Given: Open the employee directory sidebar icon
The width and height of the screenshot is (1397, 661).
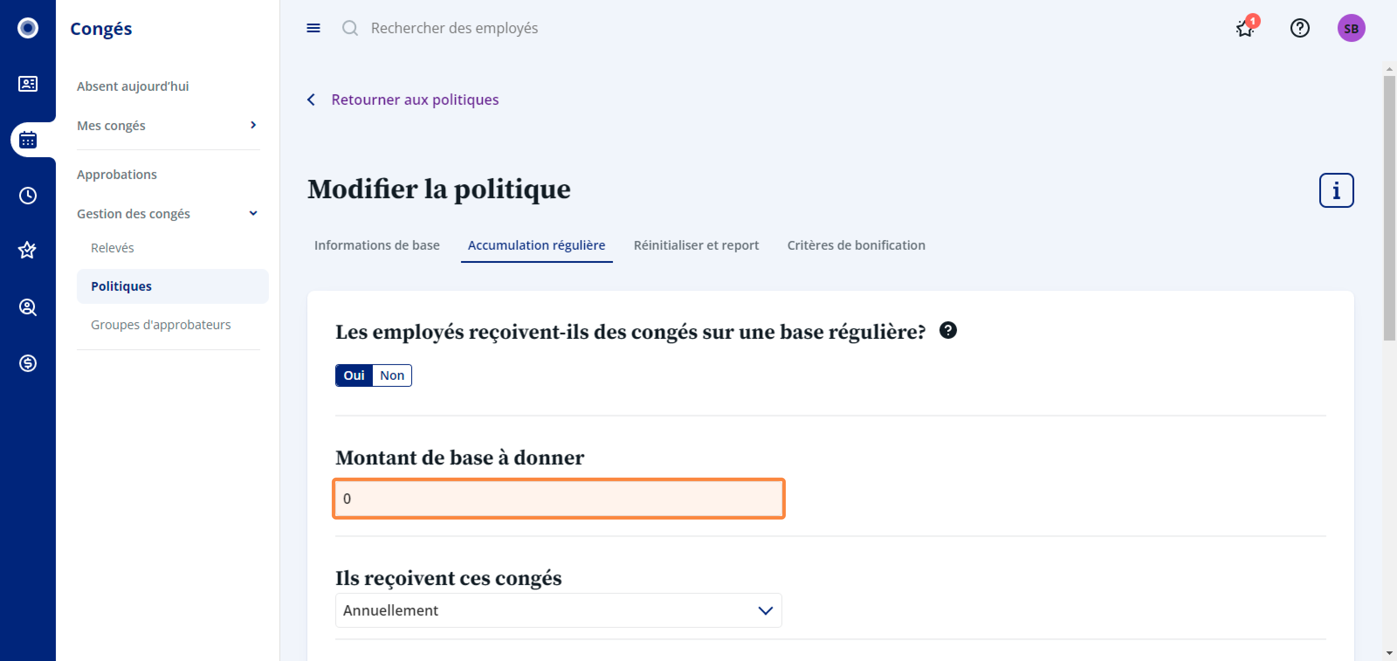Looking at the screenshot, I should click(28, 84).
